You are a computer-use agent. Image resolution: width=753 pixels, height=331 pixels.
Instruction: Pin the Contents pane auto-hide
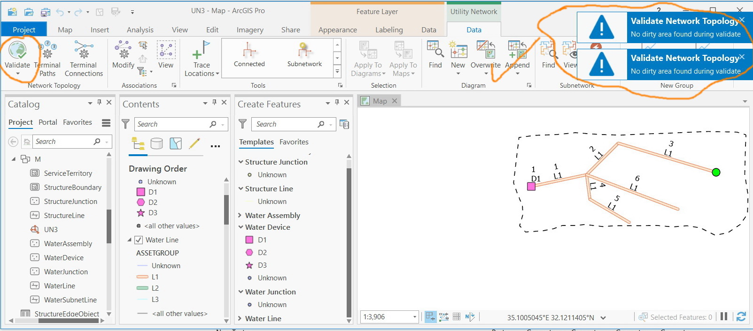pos(214,102)
